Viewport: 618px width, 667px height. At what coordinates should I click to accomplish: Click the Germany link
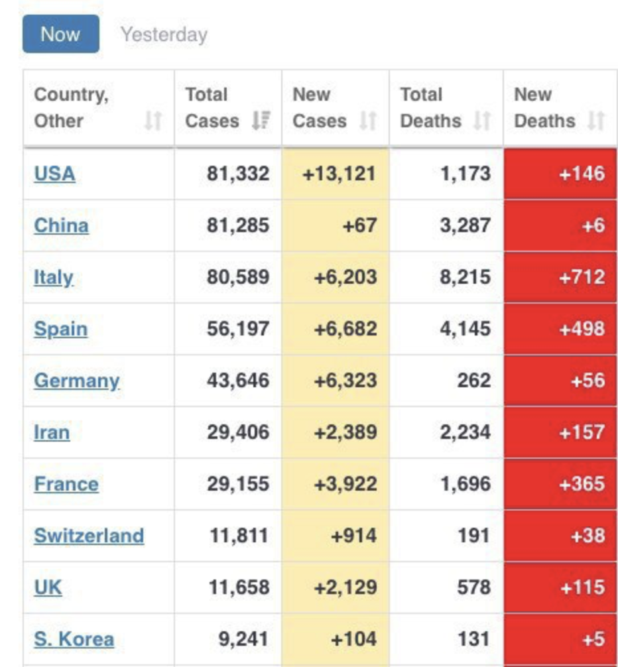76,381
